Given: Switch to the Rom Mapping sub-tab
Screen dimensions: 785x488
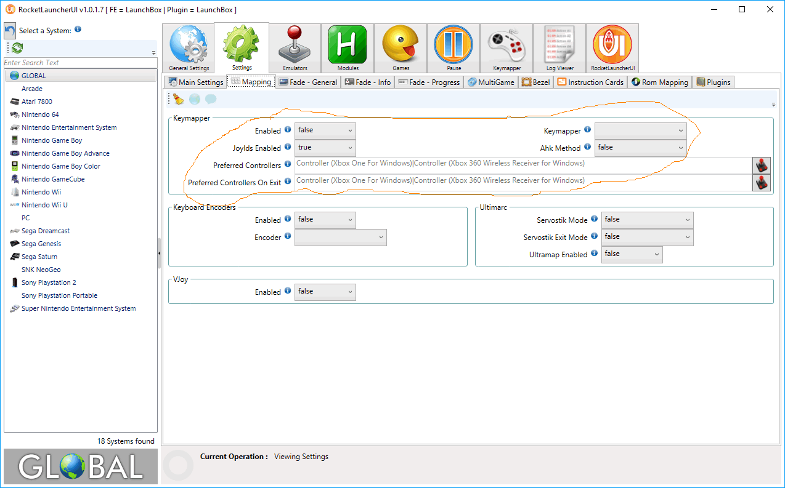Looking at the screenshot, I should pos(660,82).
